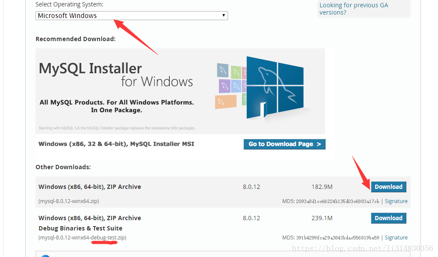The height and width of the screenshot is (257, 438).
Task: Click version '8.0.12' in the 182.9M row
Action: point(252,187)
